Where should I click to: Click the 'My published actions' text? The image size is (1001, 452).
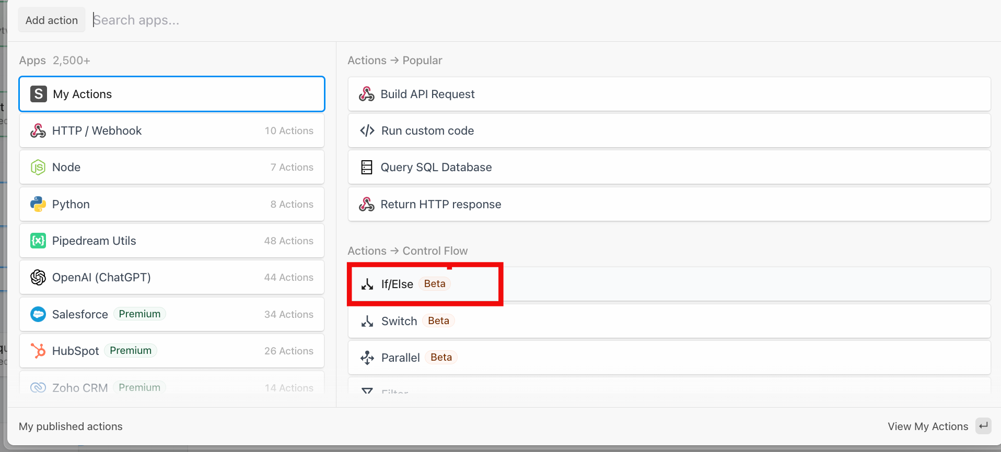pos(71,426)
